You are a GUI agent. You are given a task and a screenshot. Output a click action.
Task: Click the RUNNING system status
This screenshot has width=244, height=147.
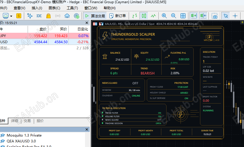[x=208, y=110]
